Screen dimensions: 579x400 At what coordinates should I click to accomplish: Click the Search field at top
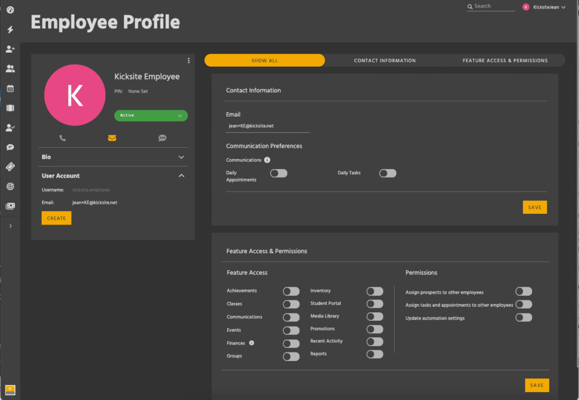pyautogui.click(x=491, y=7)
